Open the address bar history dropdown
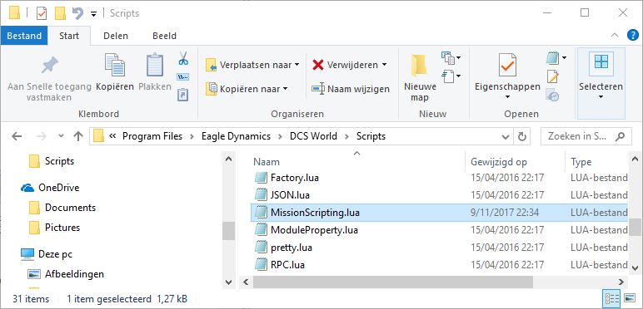 (x=505, y=136)
